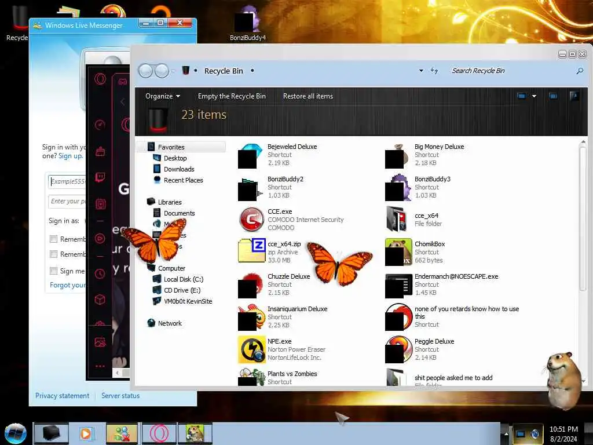Open the player icon in Opera sidebar
This screenshot has height=445, width=593.
(x=100, y=238)
